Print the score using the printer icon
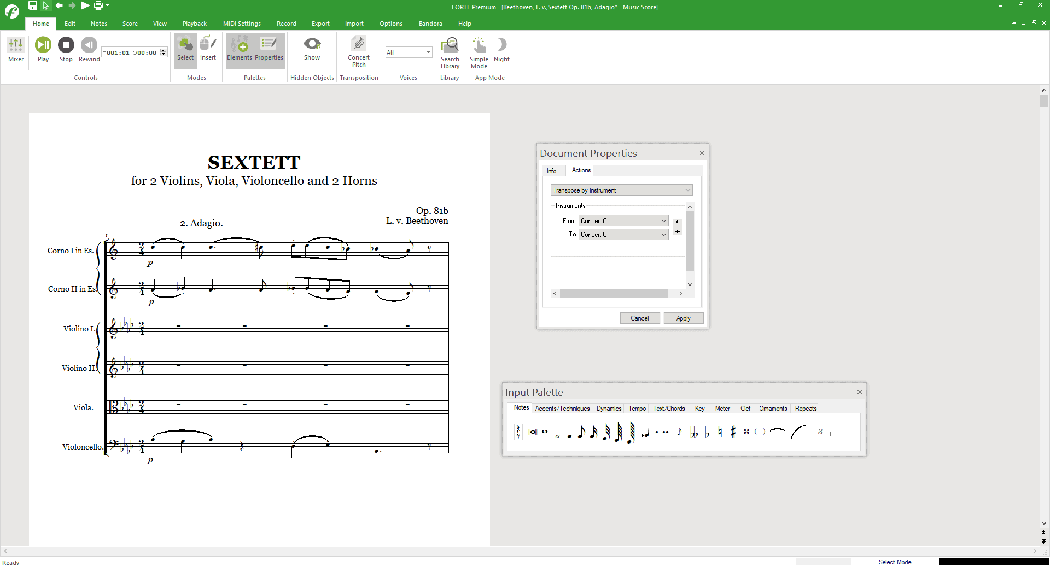The image size is (1050, 565). (98, 5)
